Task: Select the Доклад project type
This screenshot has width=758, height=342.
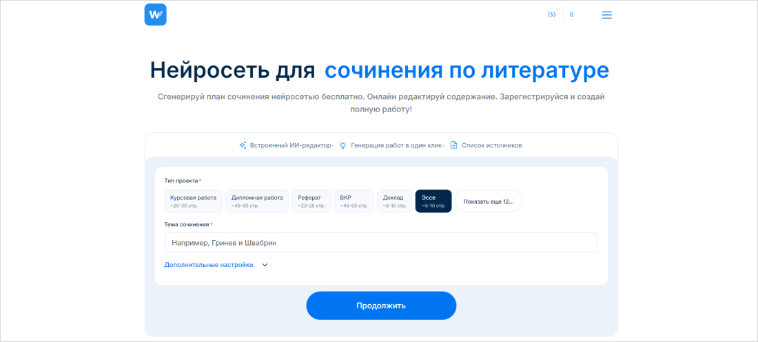Action: pyautogui.click(x=394, y=201)
